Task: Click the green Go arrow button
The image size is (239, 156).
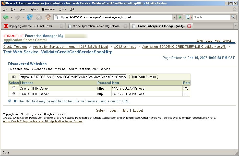Action: [x=180, y=17]
